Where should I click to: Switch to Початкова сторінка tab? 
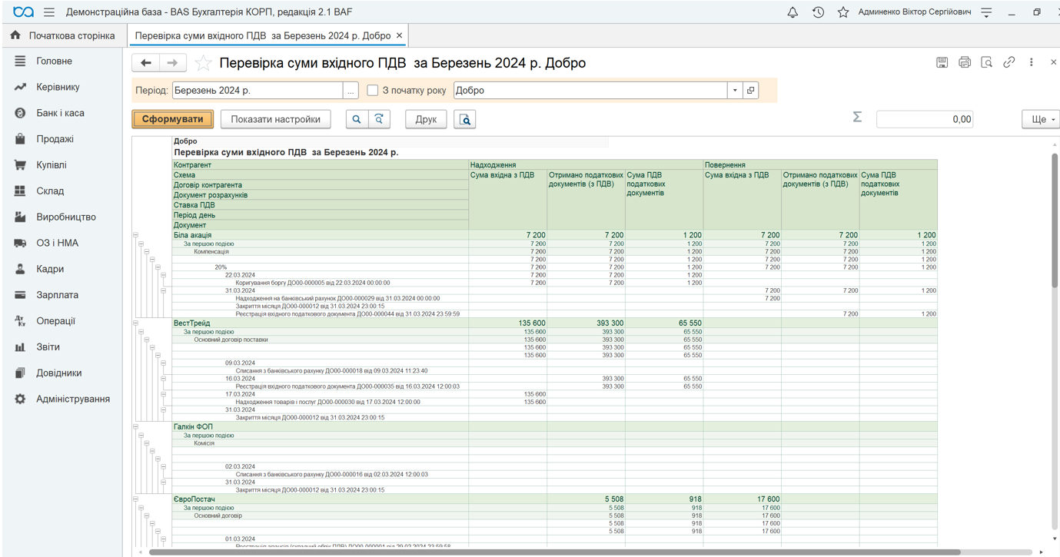coord(62,35)
